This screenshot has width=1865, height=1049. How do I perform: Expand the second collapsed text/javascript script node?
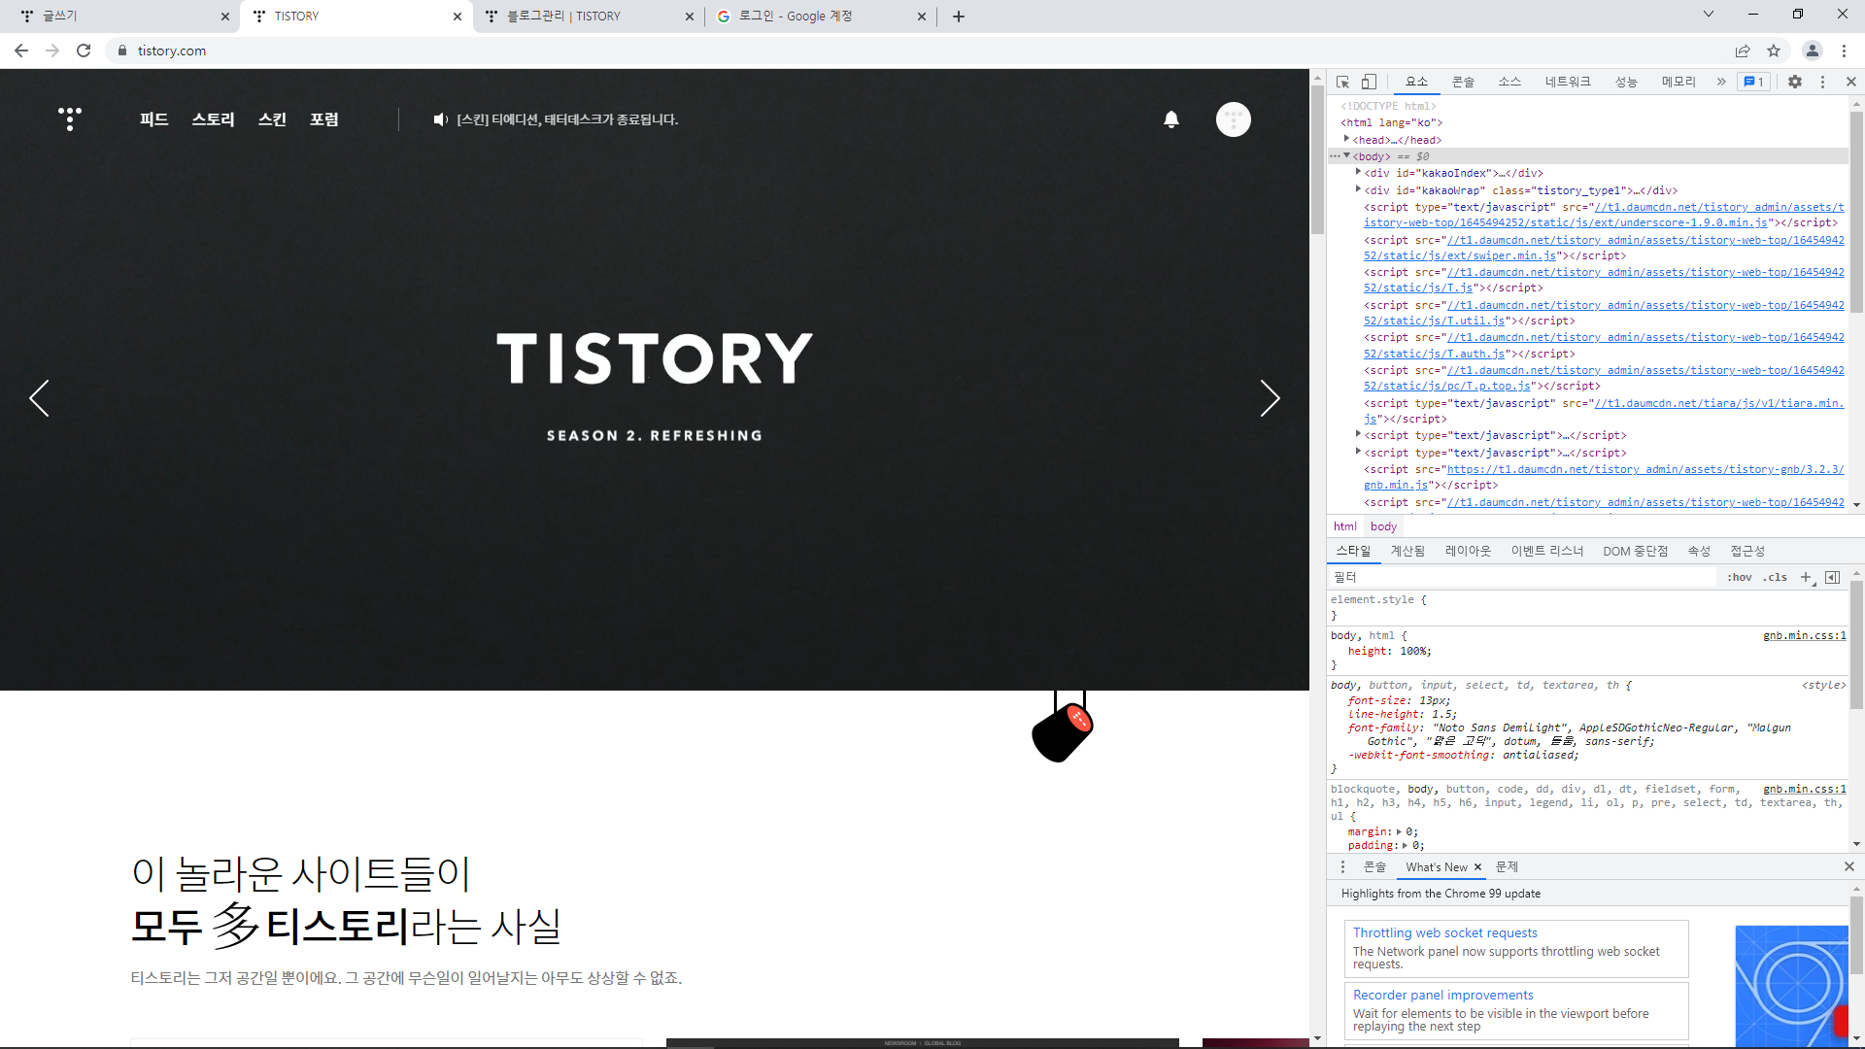(x=1358, y=452)
